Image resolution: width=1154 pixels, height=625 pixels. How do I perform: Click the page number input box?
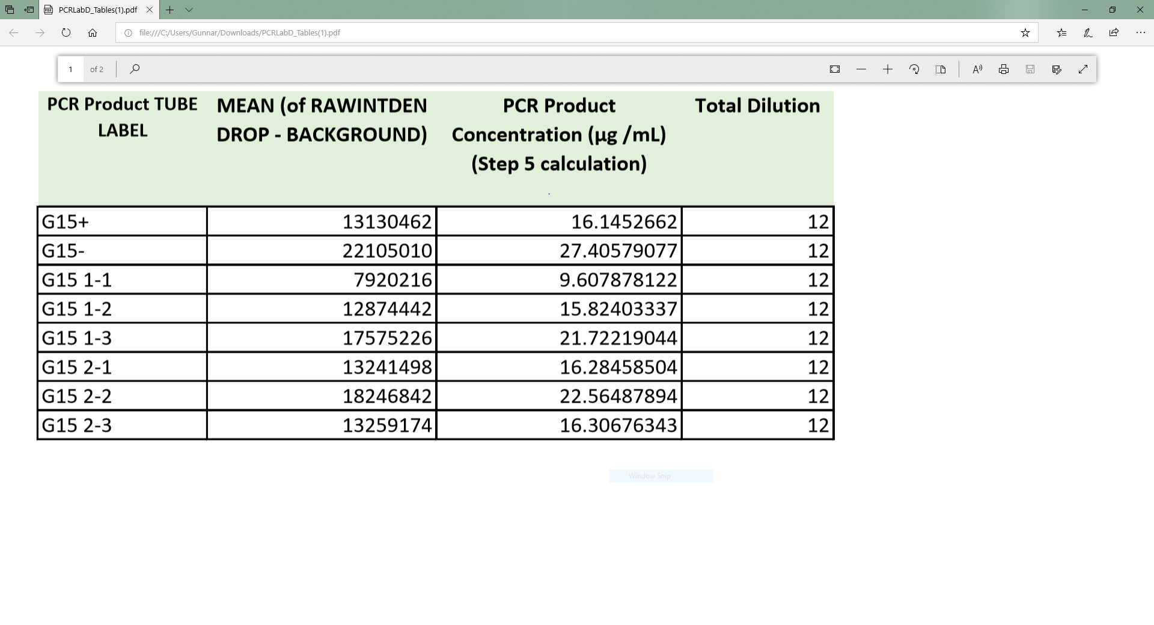tap(71, 69)
